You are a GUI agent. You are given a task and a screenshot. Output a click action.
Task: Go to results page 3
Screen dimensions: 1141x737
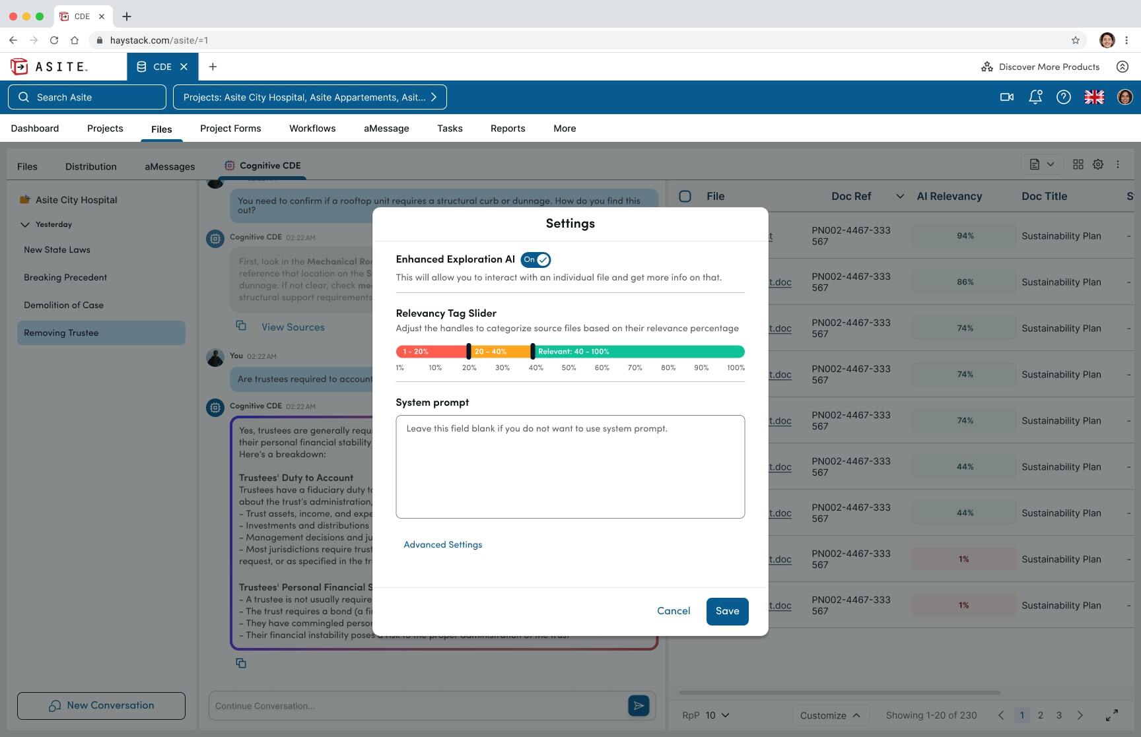(1059, 715)
